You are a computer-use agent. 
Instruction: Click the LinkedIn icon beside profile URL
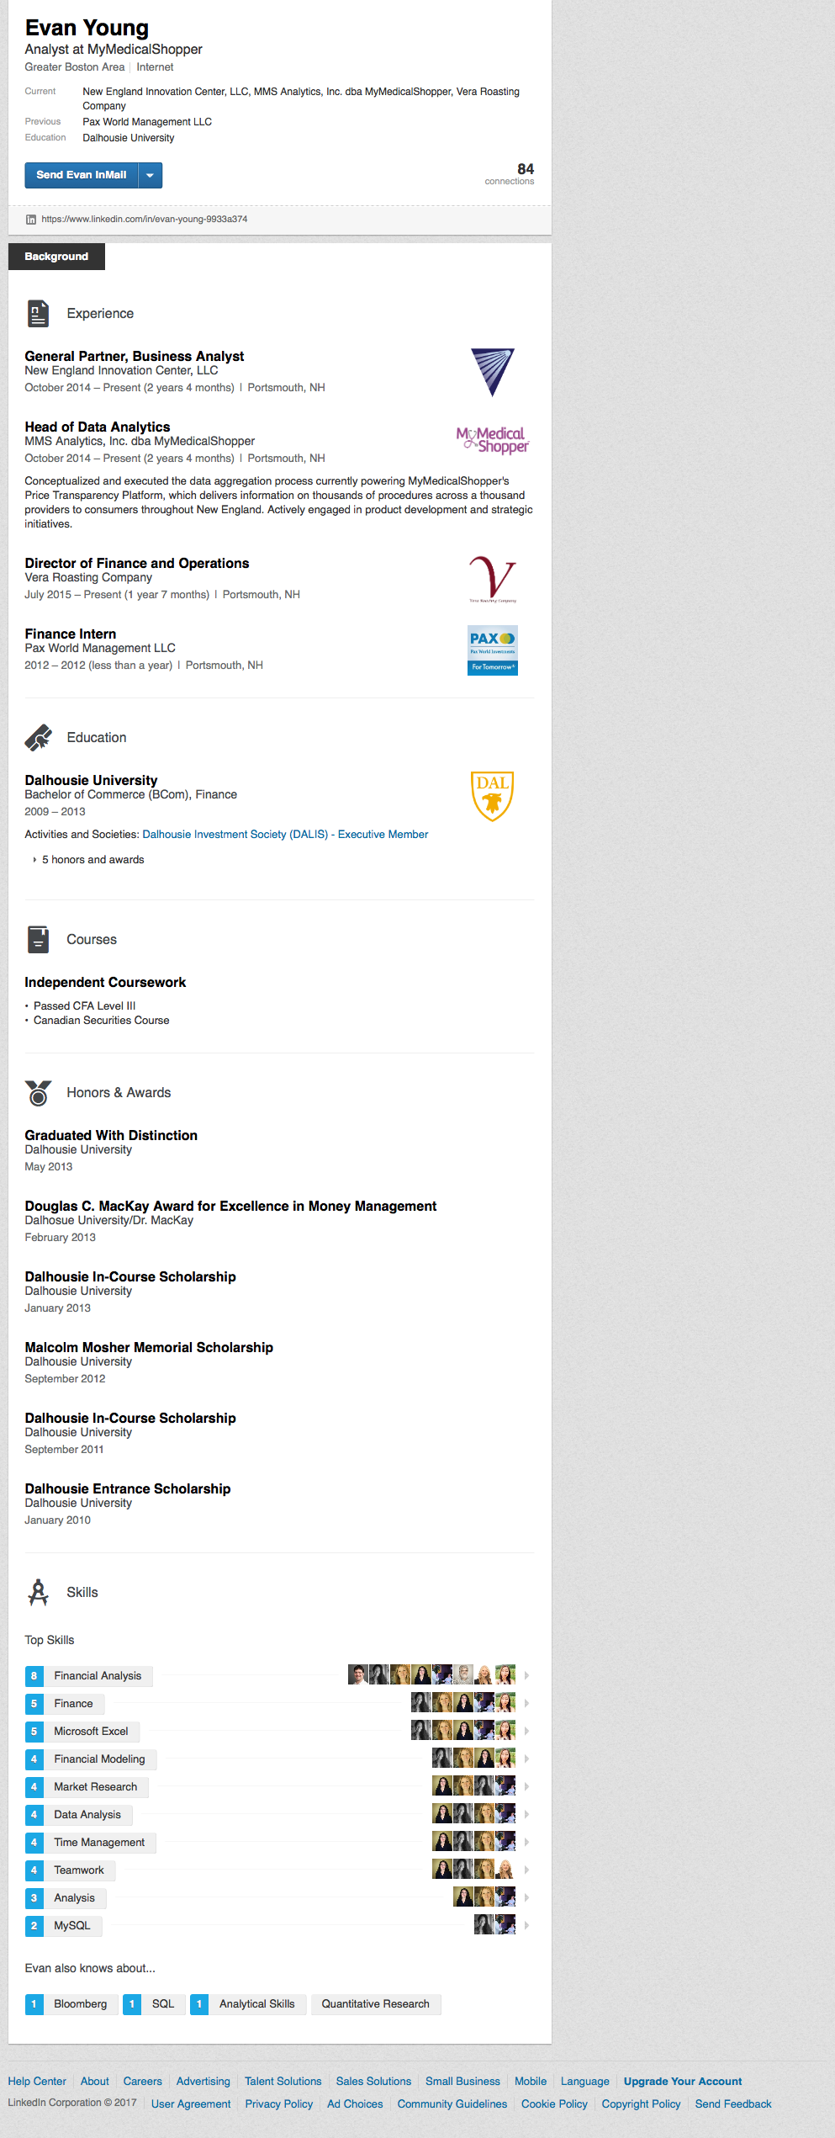click(31, 220)
